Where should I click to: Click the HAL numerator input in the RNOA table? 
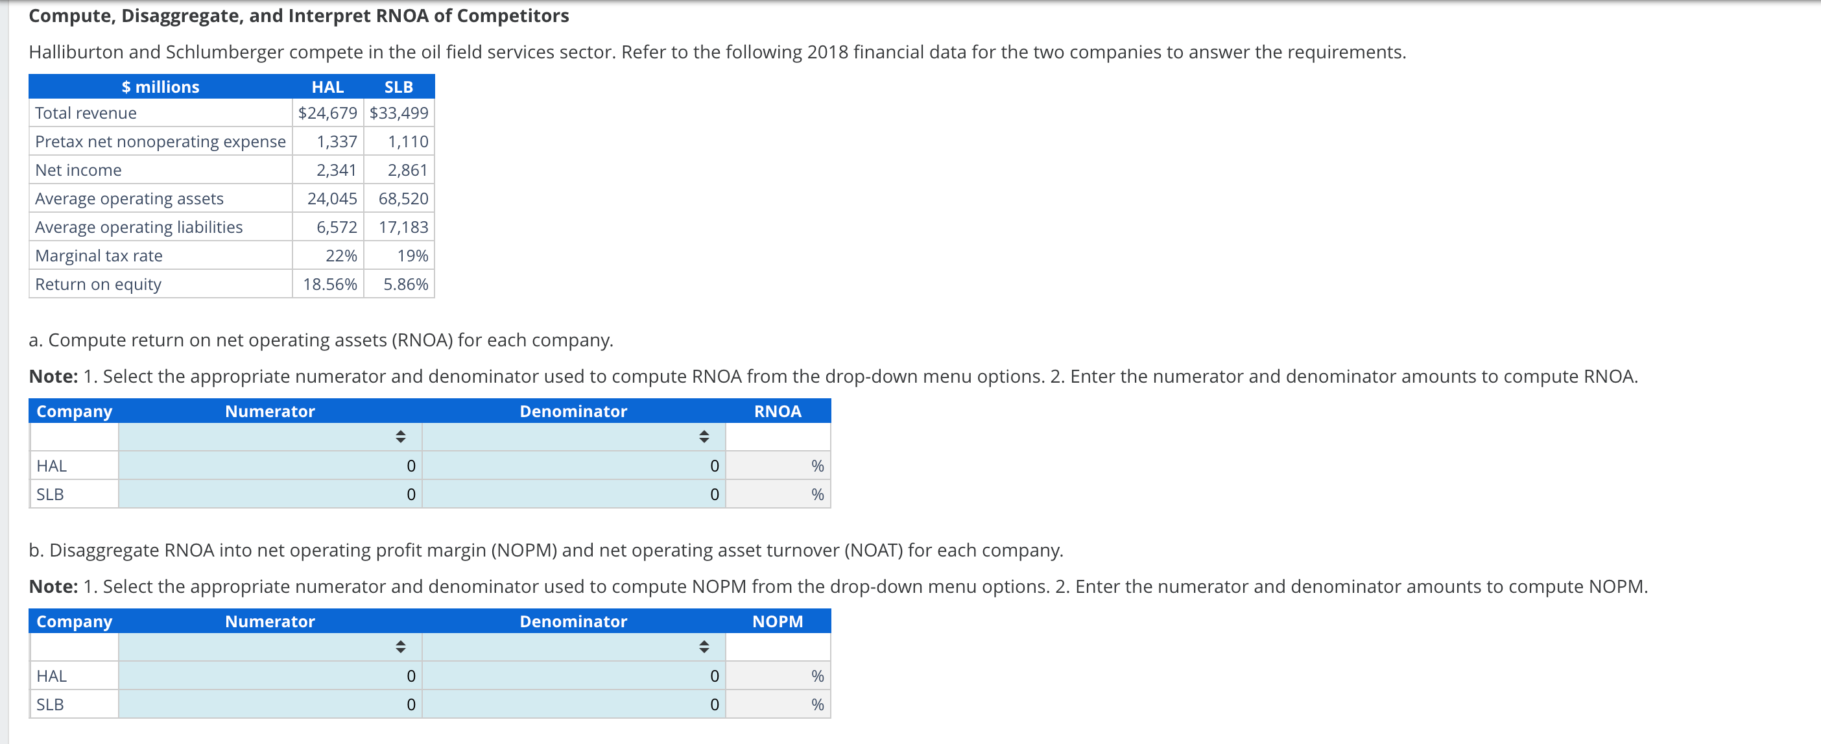pyautogui.click(x=268, y=465)
